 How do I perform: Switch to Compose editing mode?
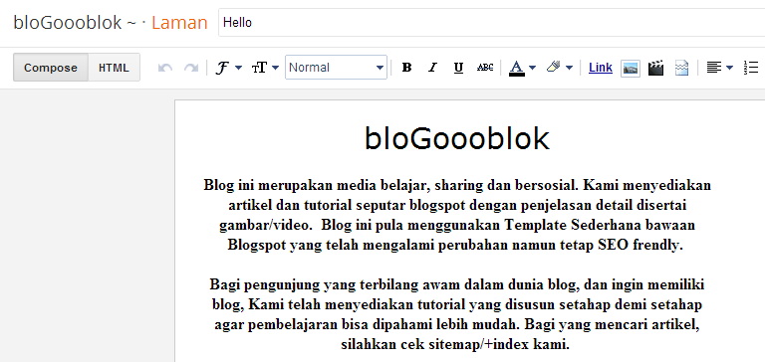click(51, 68)
